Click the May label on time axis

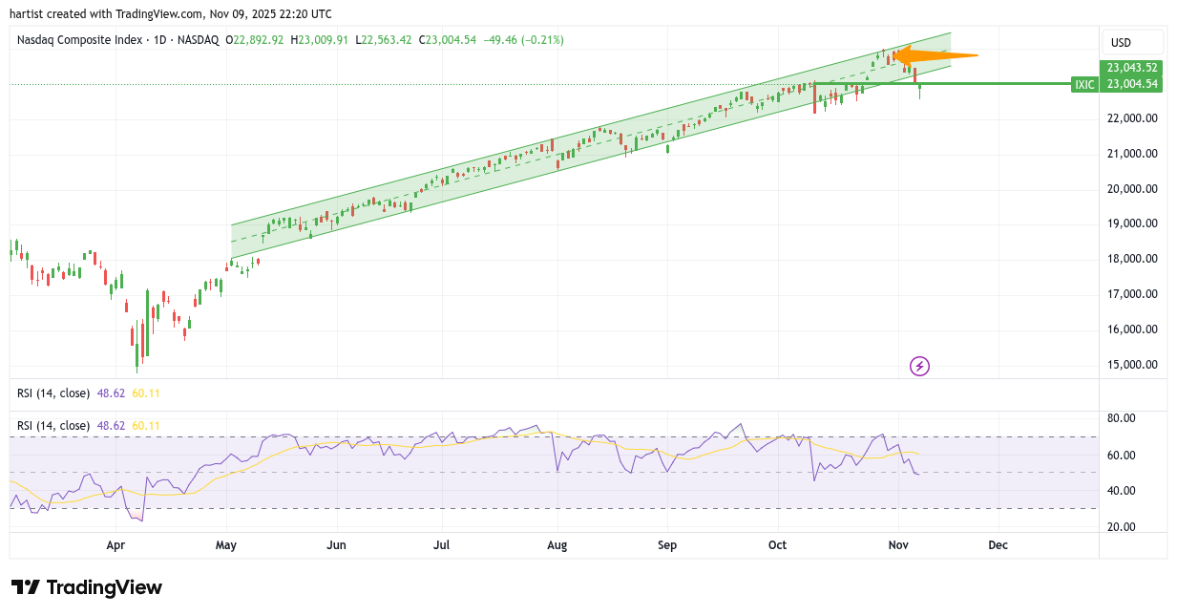[x=226, y=545]
